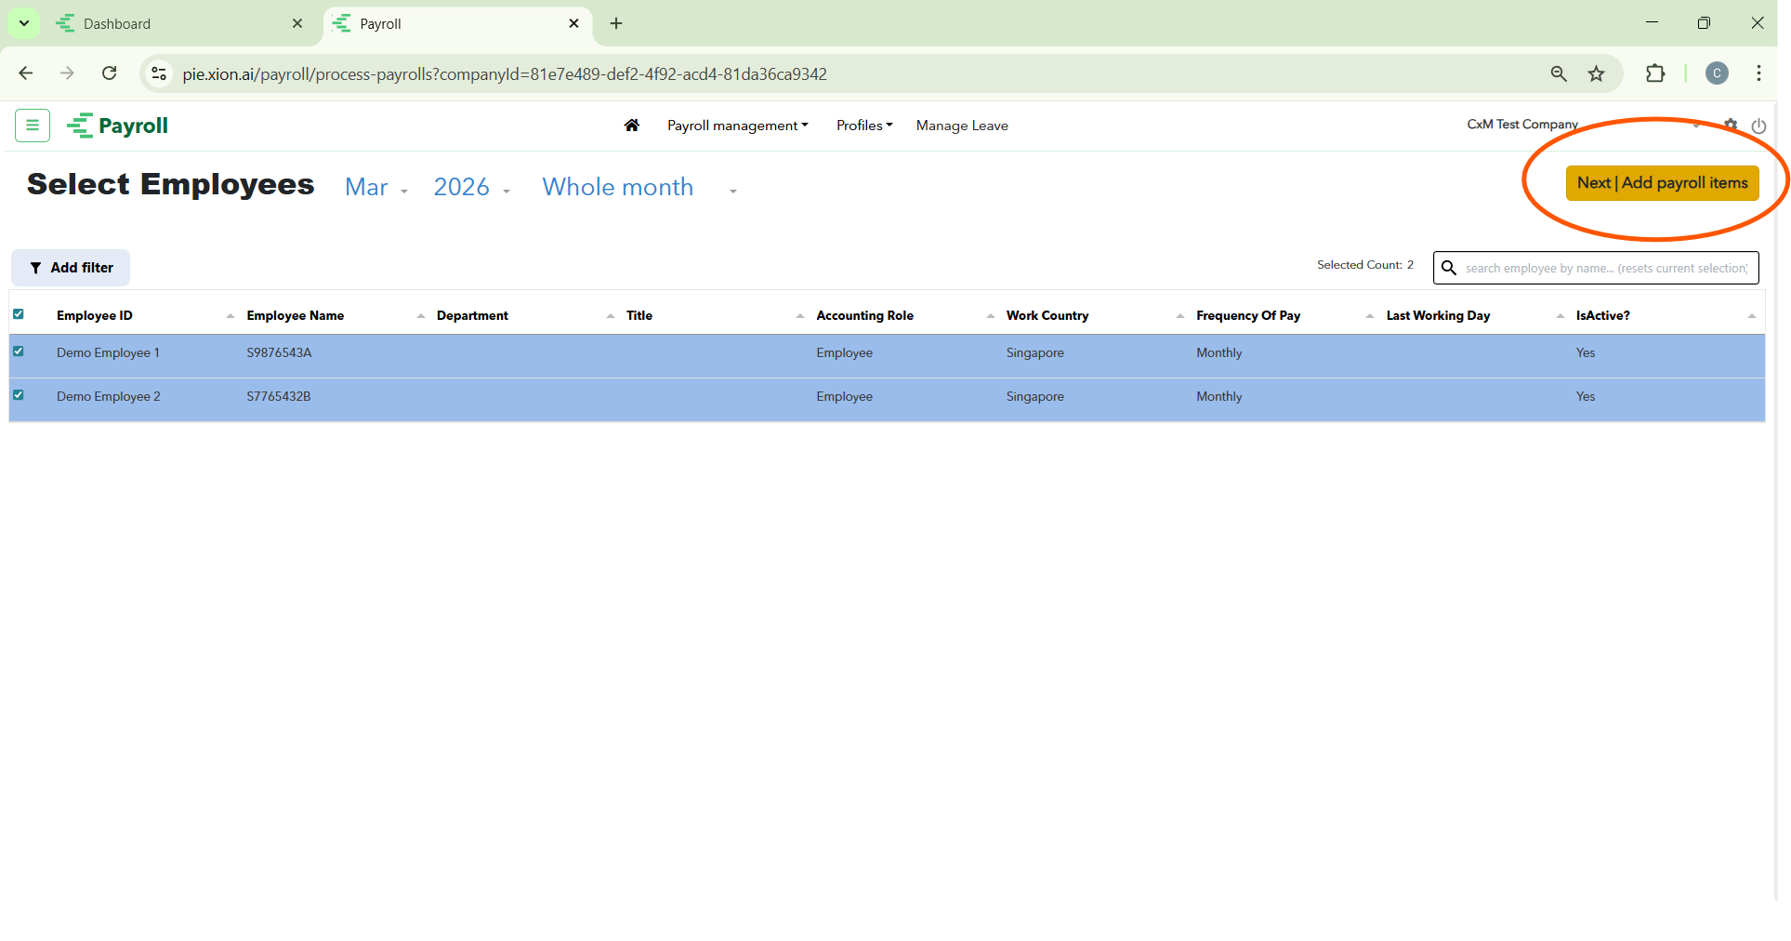Reload the current page

pyautogui.click(x=110, y=74)
